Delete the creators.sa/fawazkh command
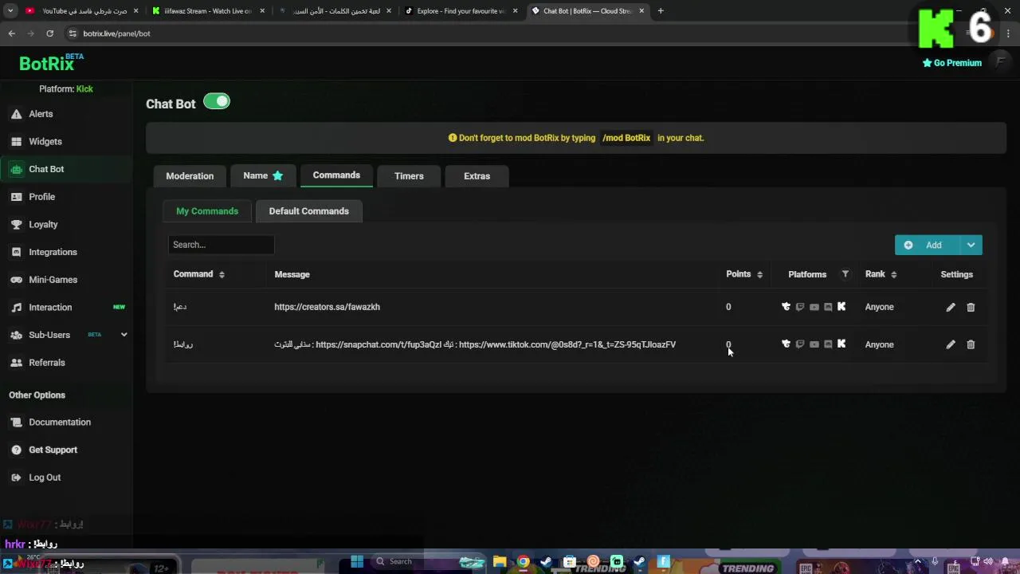 tap(971, 307)
